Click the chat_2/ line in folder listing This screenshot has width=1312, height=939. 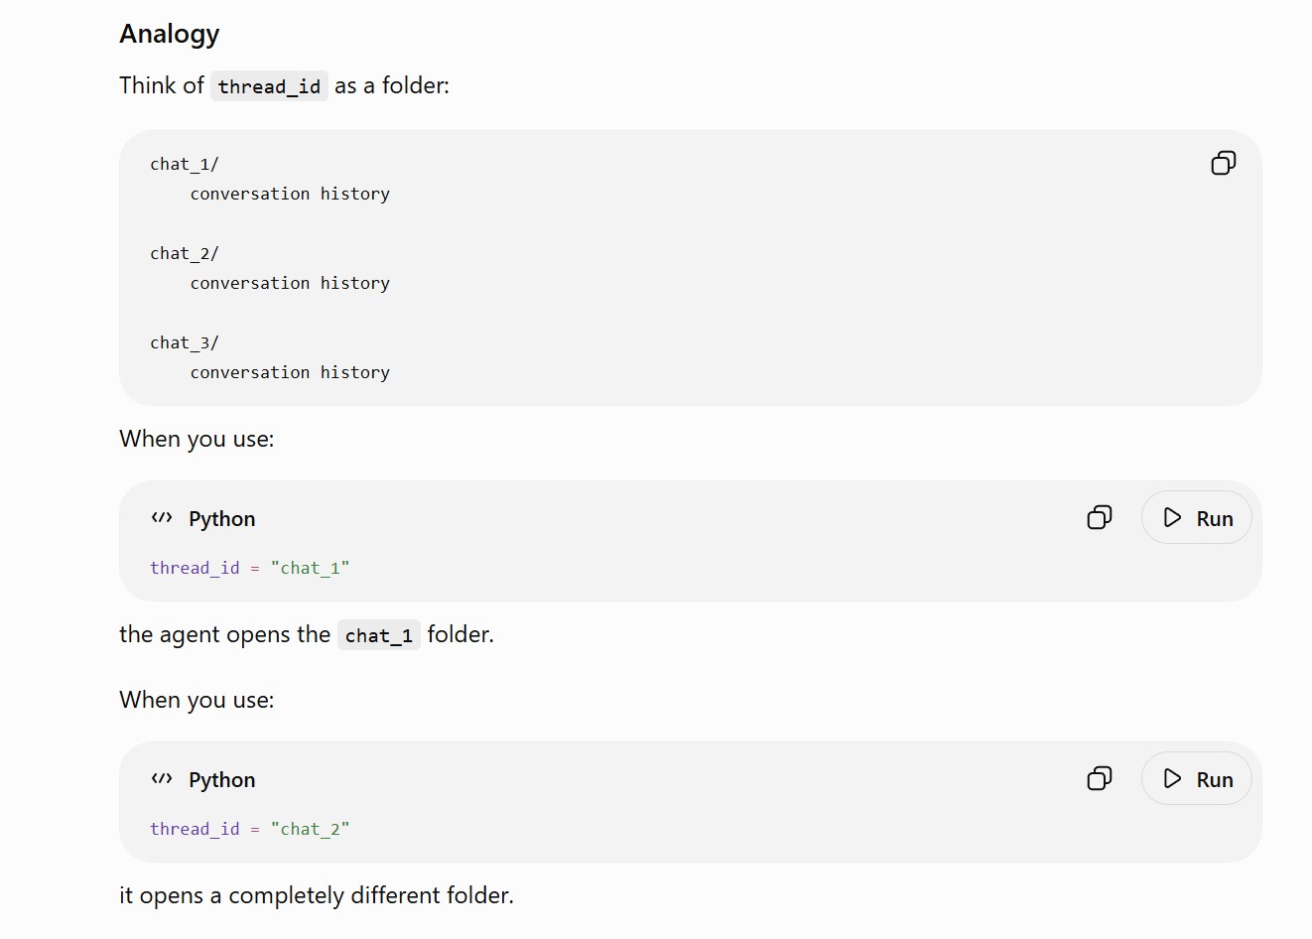185,253
